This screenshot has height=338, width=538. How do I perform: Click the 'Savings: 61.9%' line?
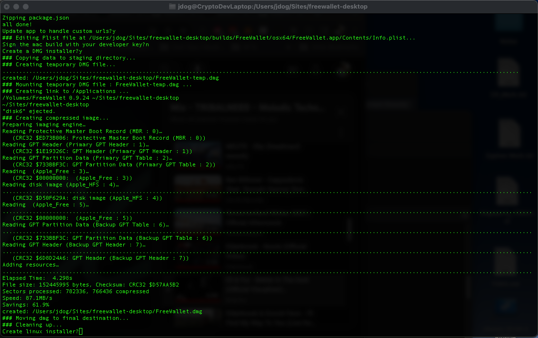pos(26,305)
